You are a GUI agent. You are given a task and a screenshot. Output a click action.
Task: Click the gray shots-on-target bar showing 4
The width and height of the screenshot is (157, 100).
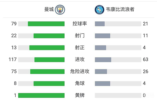[x=100, y=48]
